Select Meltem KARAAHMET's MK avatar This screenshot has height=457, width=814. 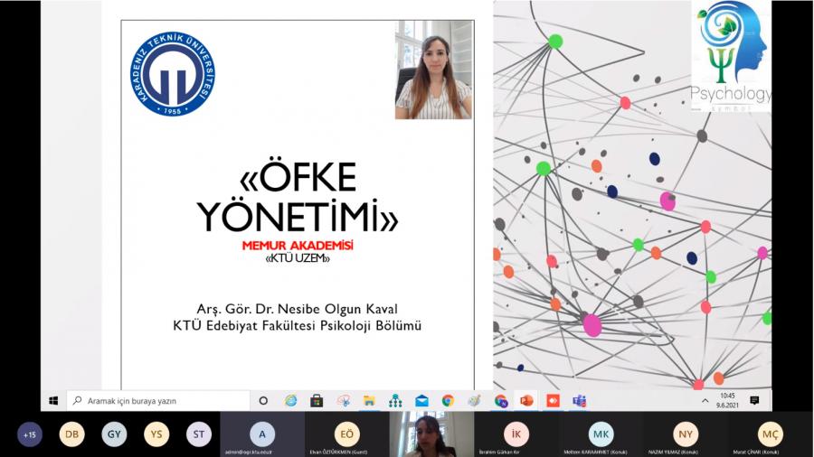(x=601, y=434)
